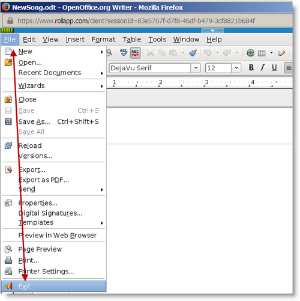Open the font name dropdown arrow
Screen dimensions: 300x301
(196, 68)
